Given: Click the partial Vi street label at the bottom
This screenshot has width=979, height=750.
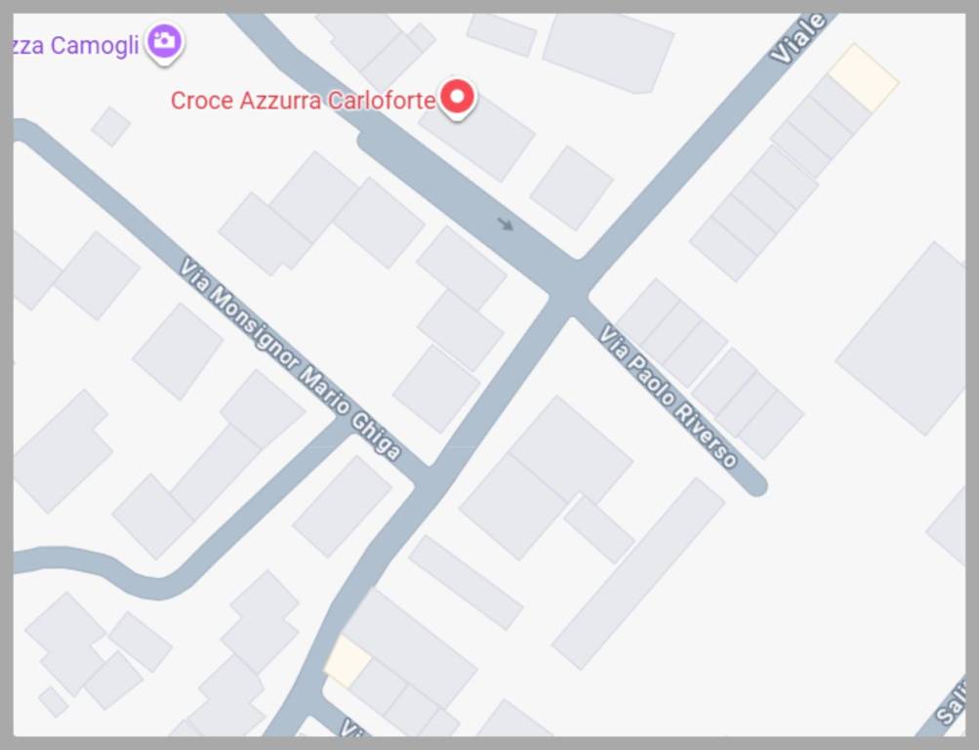Looking at the screenshot, I should (x=350, y=727).
